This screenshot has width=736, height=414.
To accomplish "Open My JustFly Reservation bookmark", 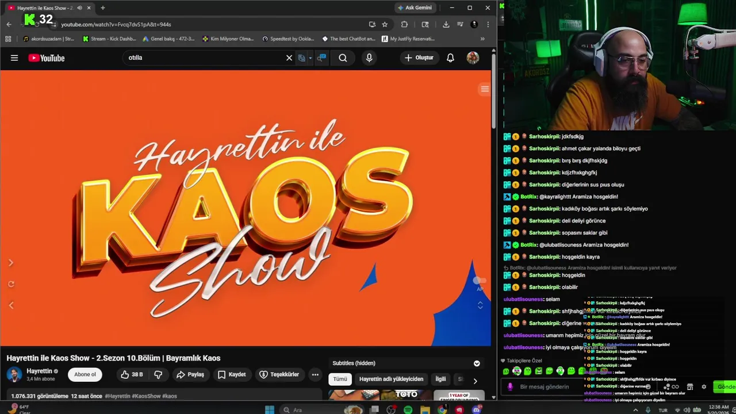I will click(408, 39).
